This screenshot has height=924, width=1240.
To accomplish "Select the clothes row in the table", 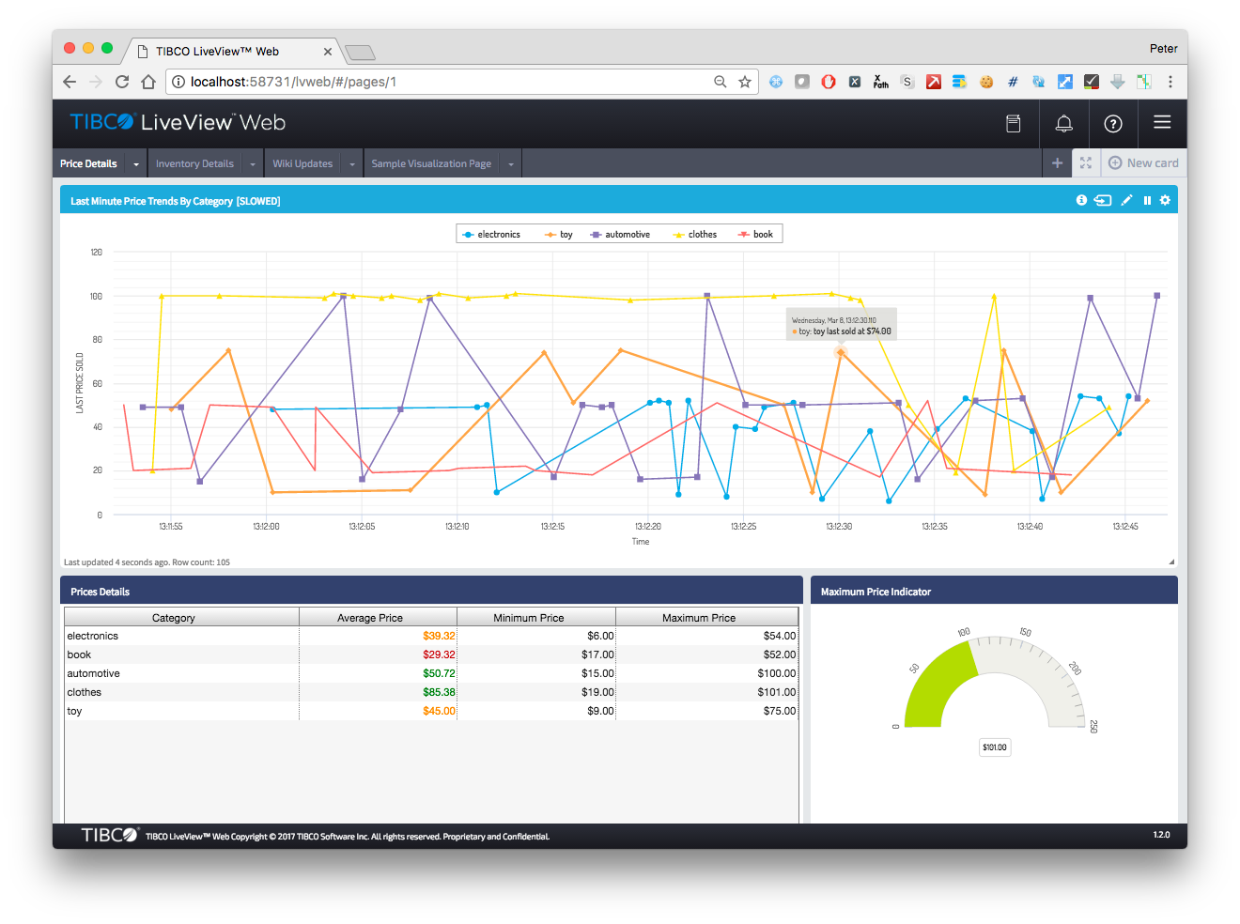I will pos(431,692).
